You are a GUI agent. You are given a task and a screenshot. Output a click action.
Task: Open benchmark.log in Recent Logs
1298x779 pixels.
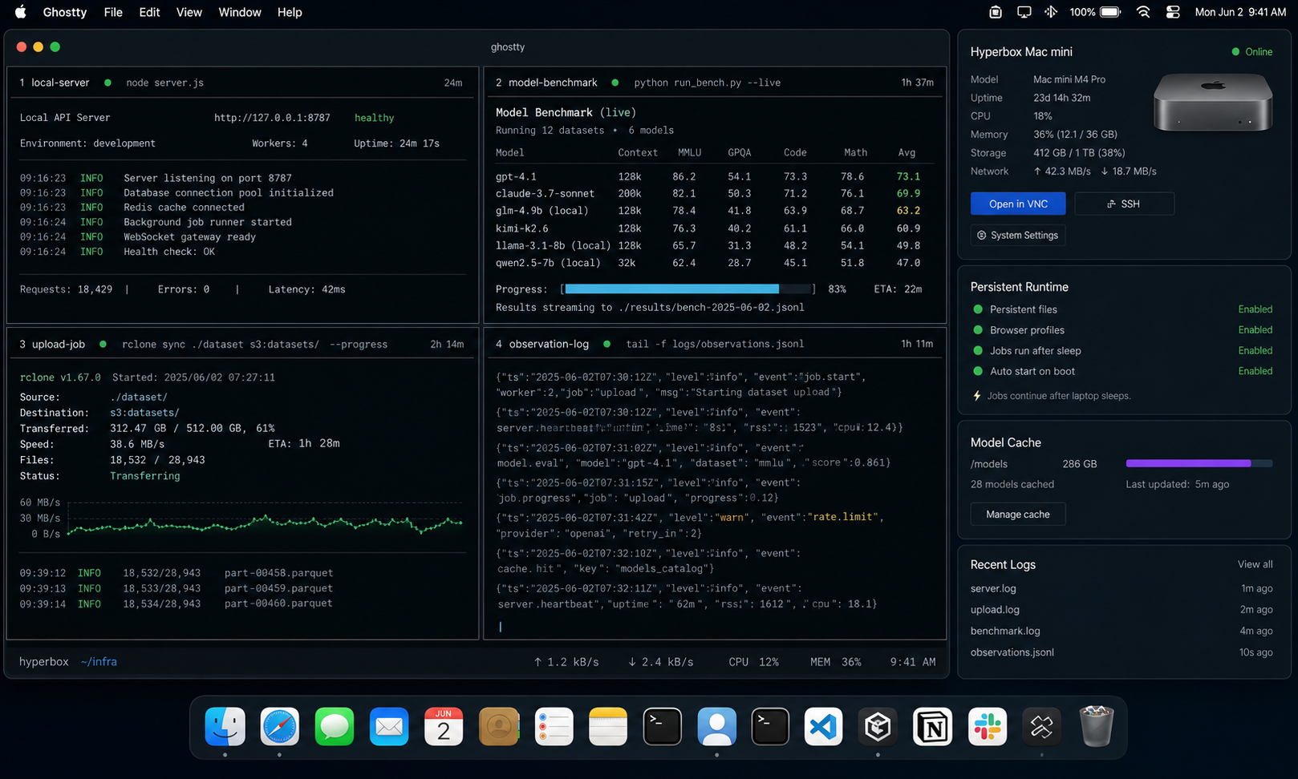coord(1005,631)
